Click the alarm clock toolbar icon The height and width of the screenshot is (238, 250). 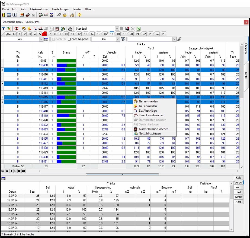click(x=57, y=29)
